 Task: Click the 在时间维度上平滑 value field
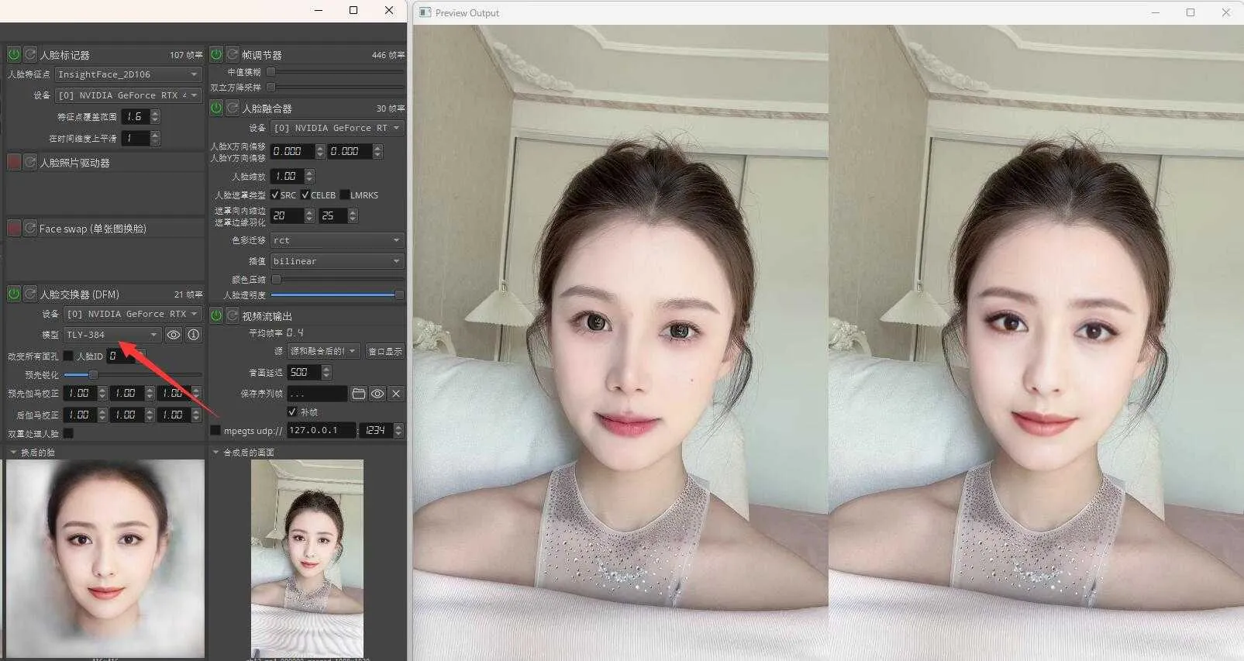136,138
